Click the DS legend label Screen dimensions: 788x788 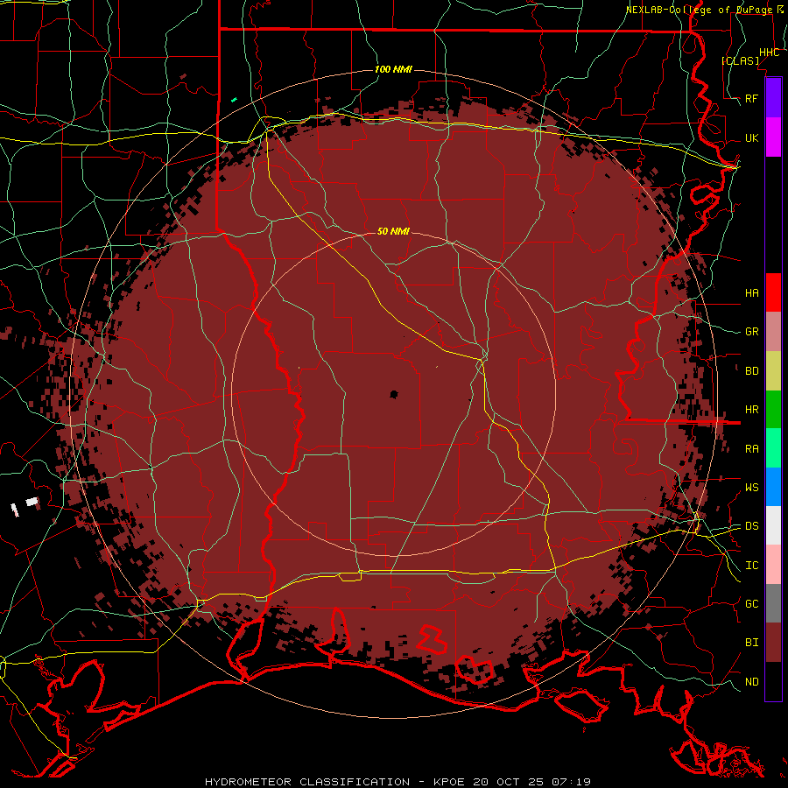(x=752, y=525)
